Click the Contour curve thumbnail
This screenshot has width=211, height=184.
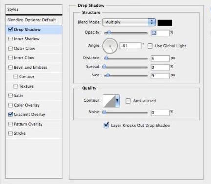[x=109, y=101]
